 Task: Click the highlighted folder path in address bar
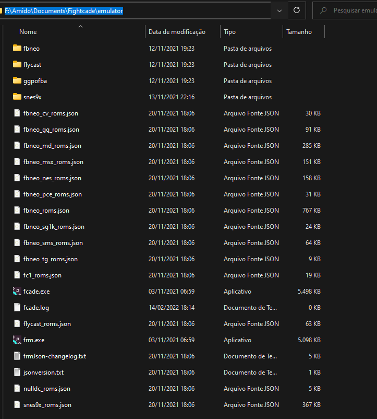[x=64, y=11]
